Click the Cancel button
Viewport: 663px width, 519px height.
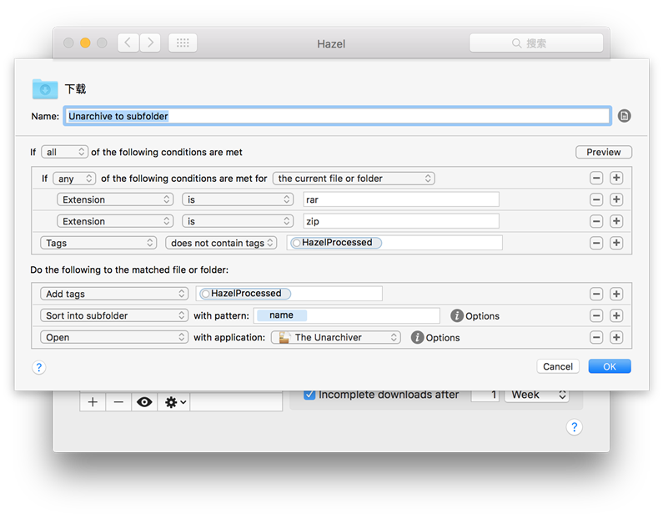tap(558, 366)
